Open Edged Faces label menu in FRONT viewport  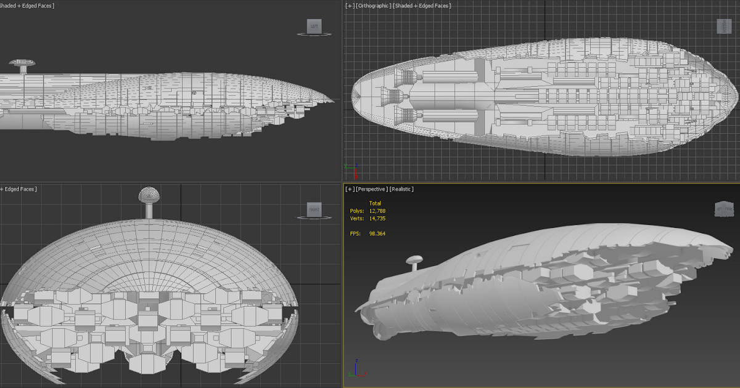coord(18,189)
